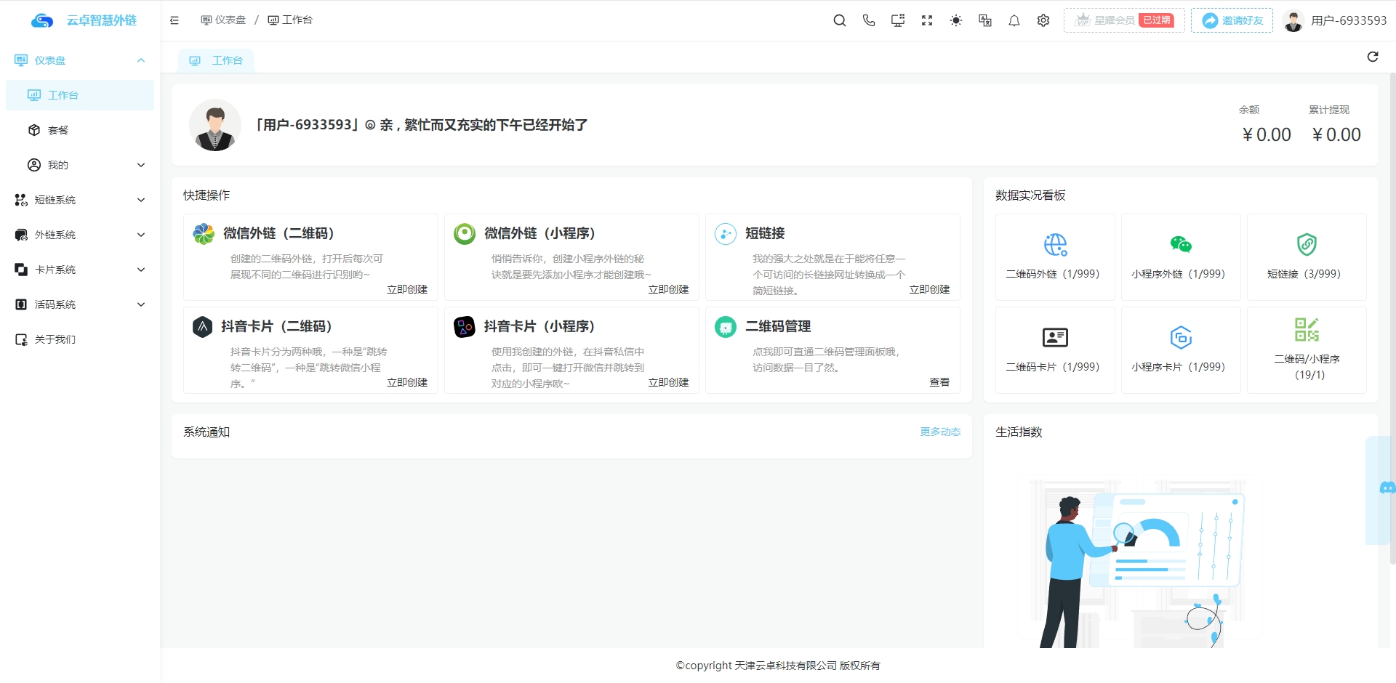Switch to the 工作台 tab
This screenshot has width=1396, height=683.
pyautogui.click(x=216, y=60)
